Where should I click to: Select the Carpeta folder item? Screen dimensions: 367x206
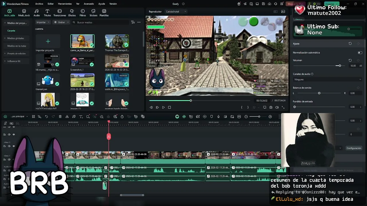click(x=11, y=31)
